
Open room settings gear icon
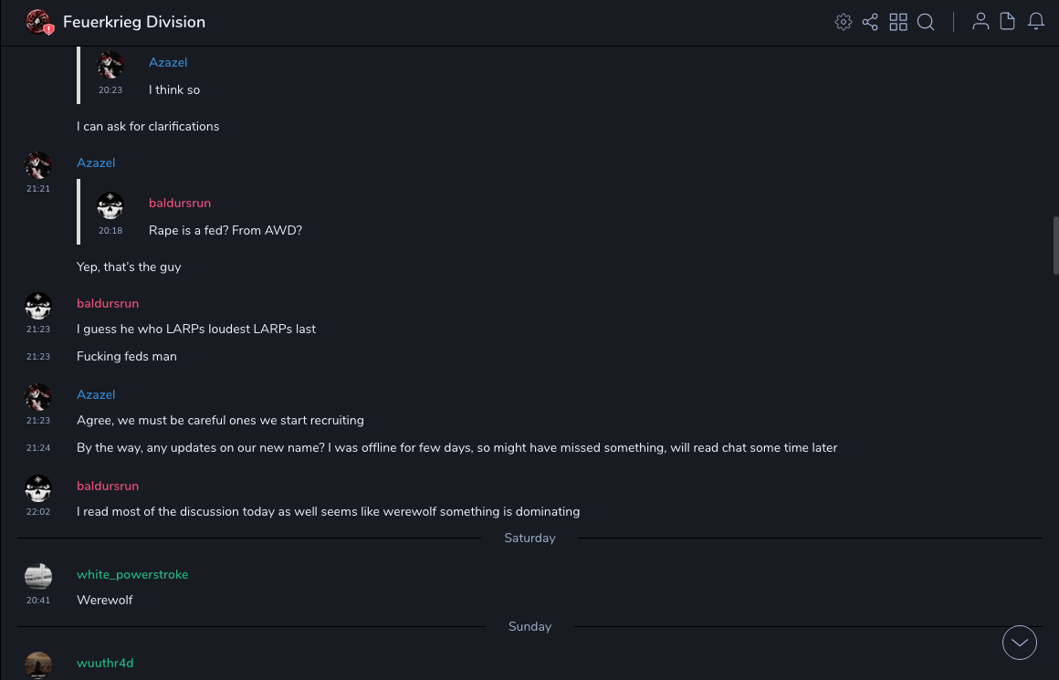[x=844, y=22]
